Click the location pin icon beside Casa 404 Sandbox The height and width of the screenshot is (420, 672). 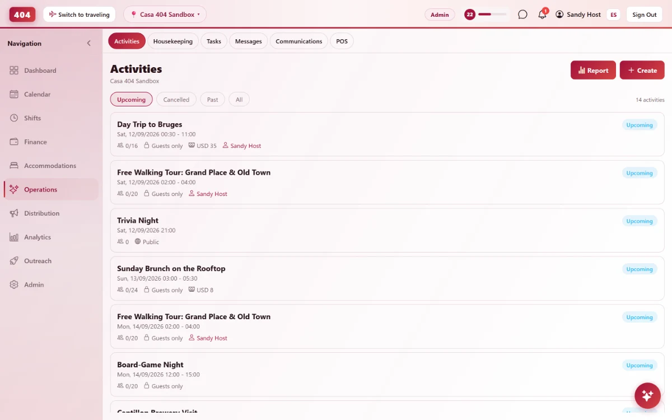(133, 15)
